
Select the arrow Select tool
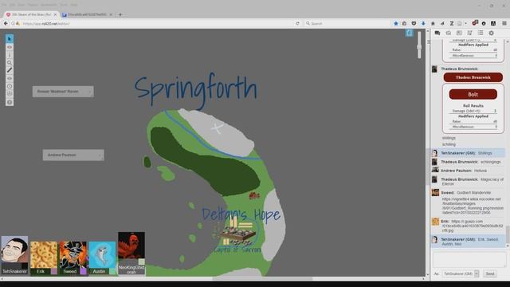10,39
